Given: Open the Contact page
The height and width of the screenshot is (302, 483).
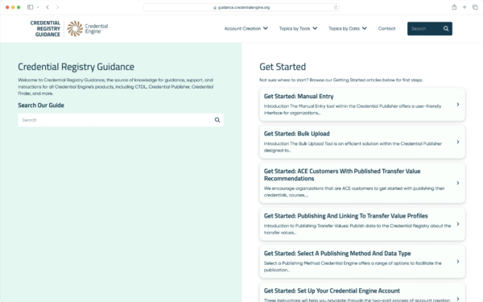Looking at the screenshot, I should click(x=386, y=28).
